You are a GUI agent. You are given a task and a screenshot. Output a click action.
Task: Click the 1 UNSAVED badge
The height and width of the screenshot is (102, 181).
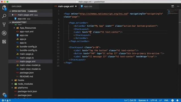[32, 11]
